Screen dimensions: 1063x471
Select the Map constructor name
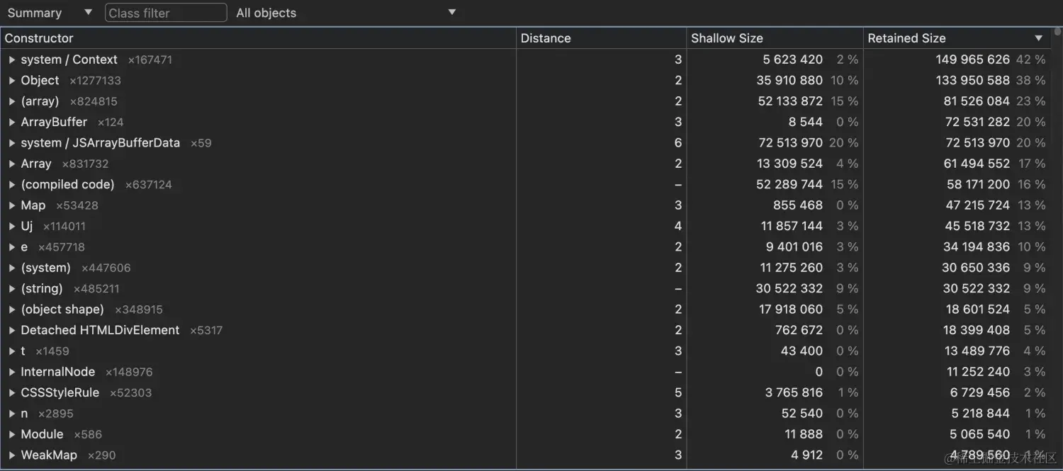click(x=33, y=205)
